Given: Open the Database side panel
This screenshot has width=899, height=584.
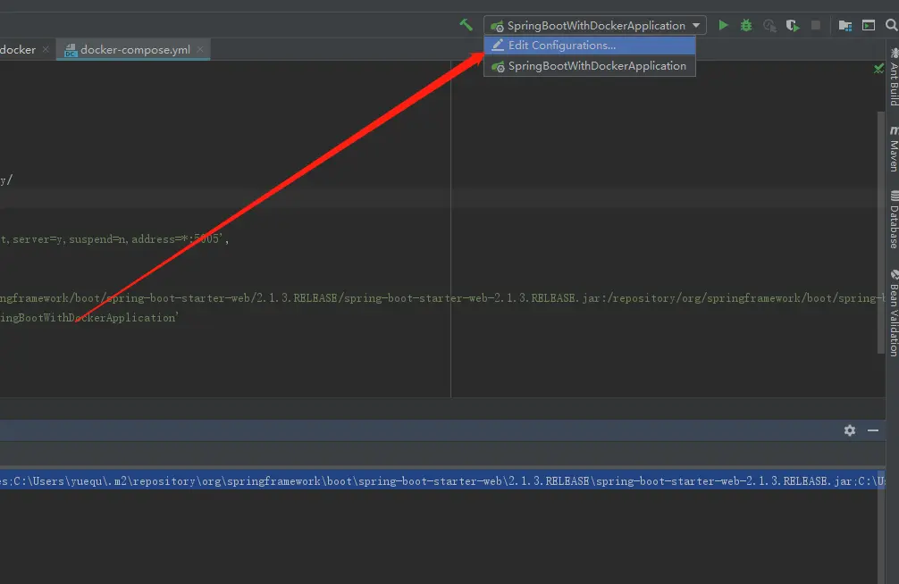Looking at the screenshot, I should point(894,220).
